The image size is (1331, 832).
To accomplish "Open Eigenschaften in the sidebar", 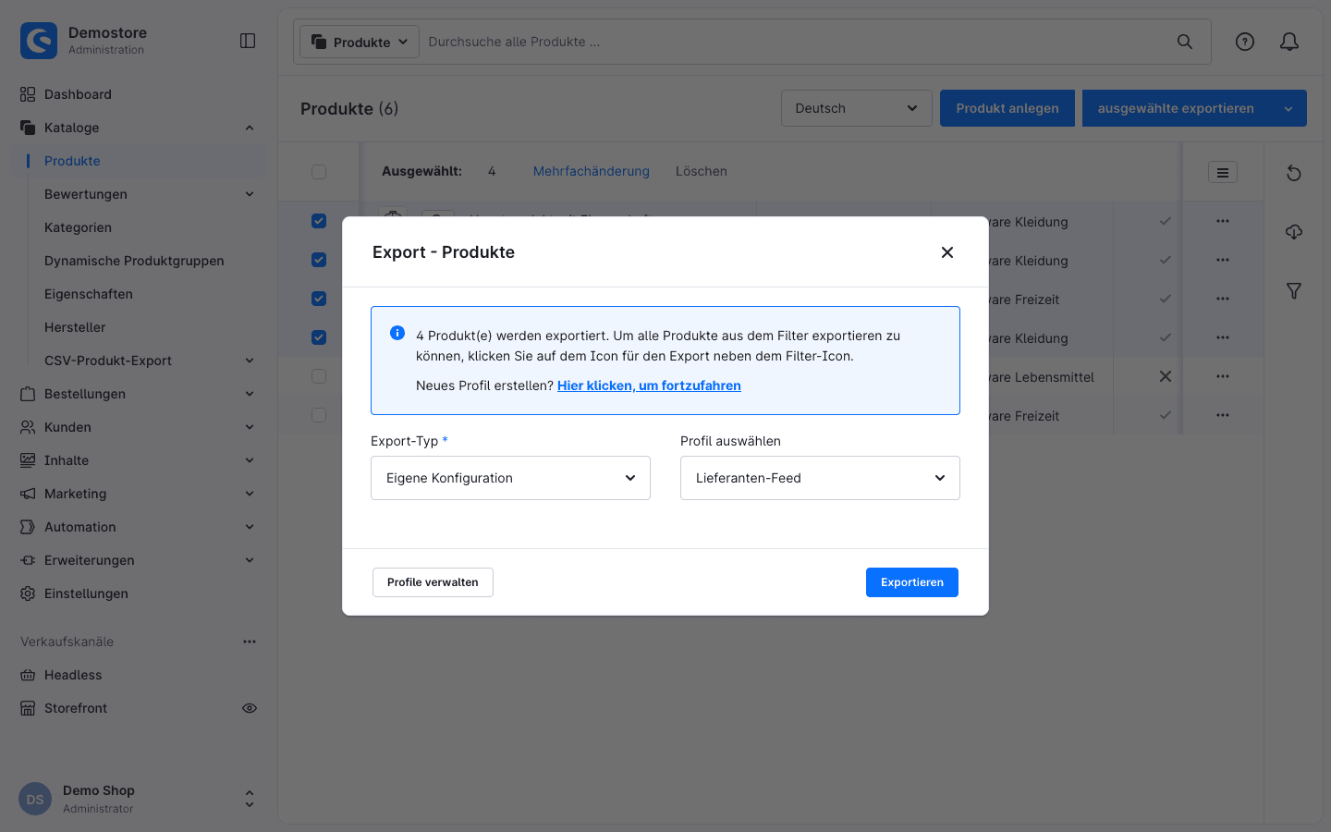I will [x=89, y=294].
